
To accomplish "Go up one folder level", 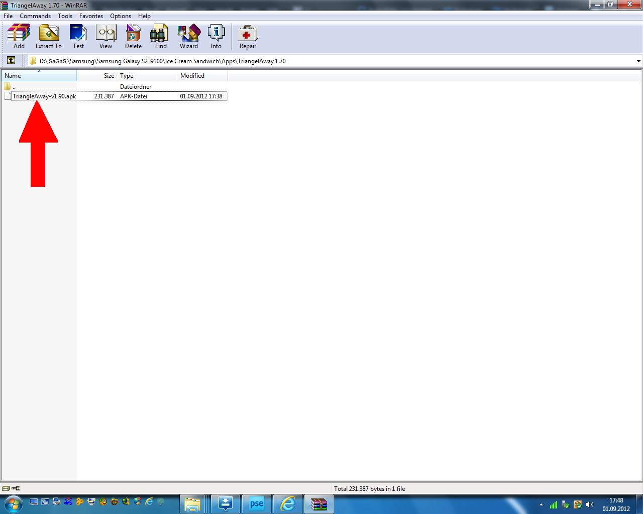I will click(x=11, y=61).
